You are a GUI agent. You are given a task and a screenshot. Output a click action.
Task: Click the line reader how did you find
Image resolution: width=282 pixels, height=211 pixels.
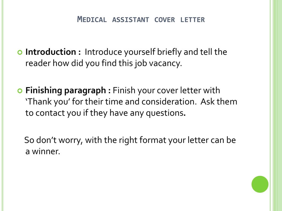click(x=104, y=63)
